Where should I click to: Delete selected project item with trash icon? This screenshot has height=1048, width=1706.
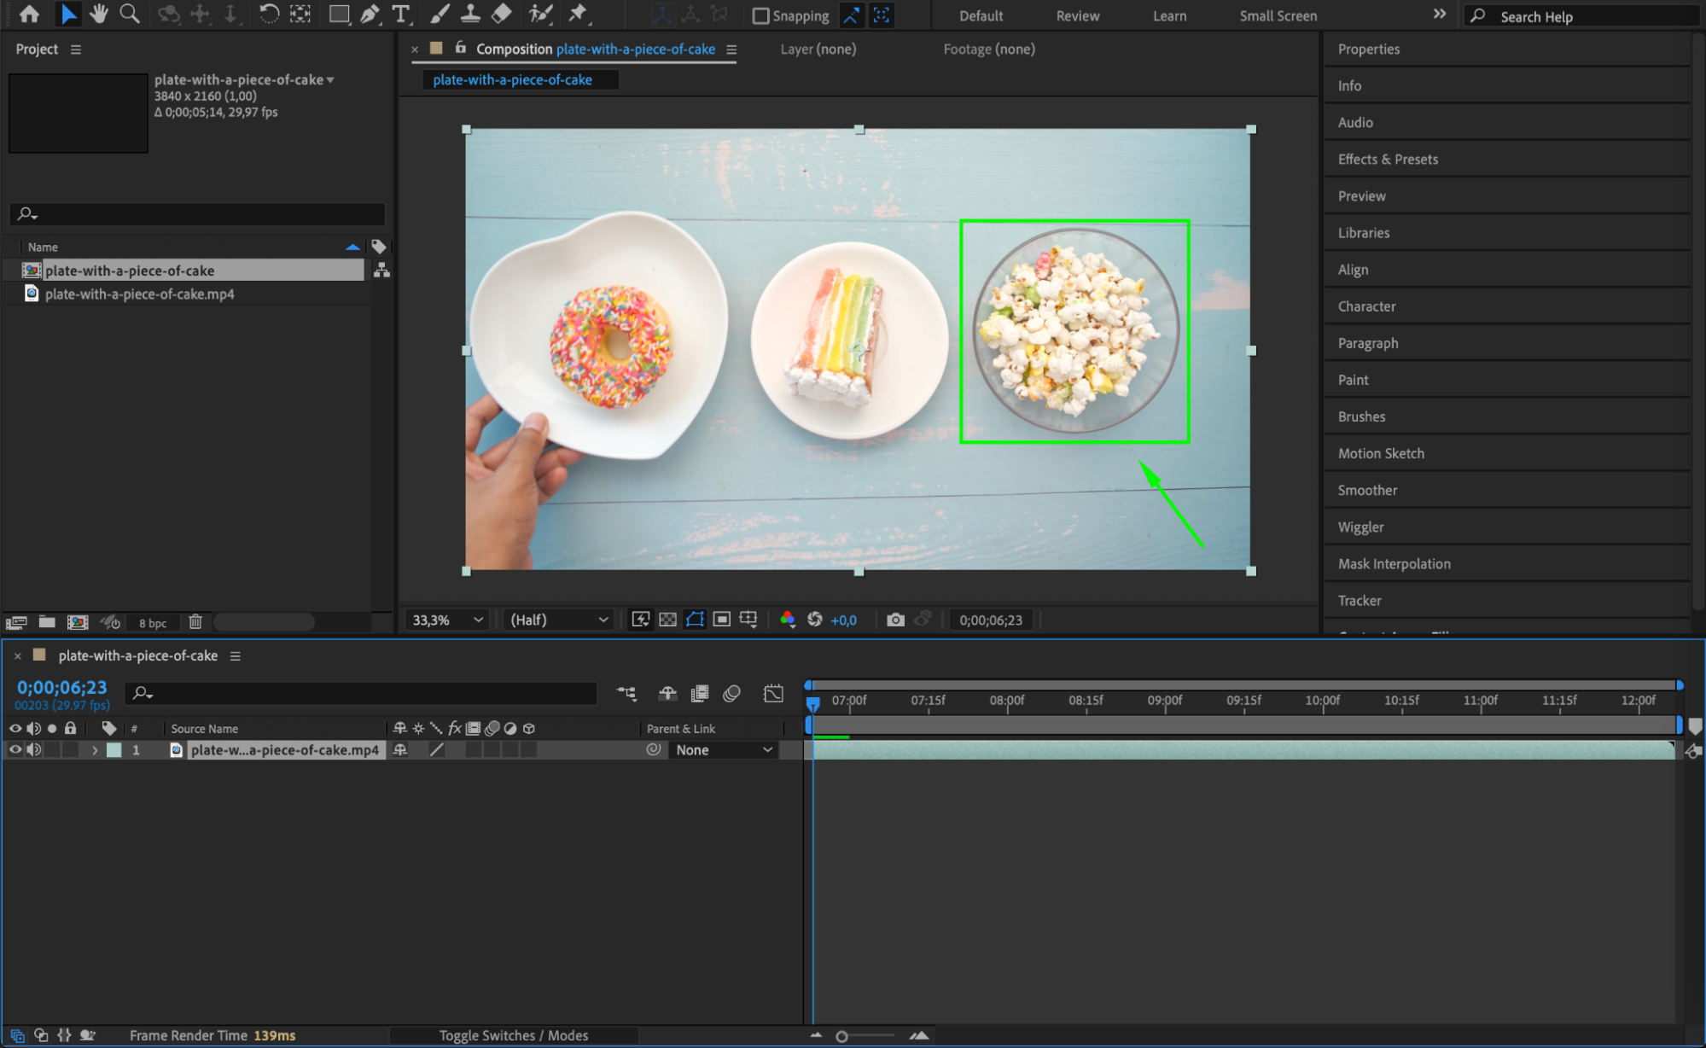195,622
